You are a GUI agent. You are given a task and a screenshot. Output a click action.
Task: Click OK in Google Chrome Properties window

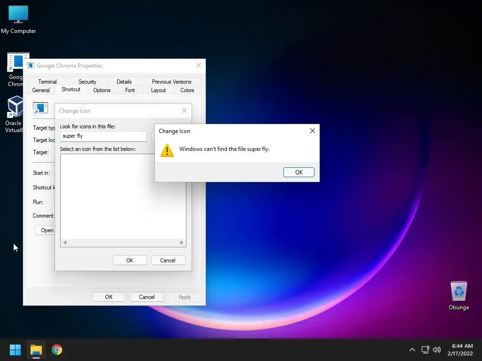[109, 297]
